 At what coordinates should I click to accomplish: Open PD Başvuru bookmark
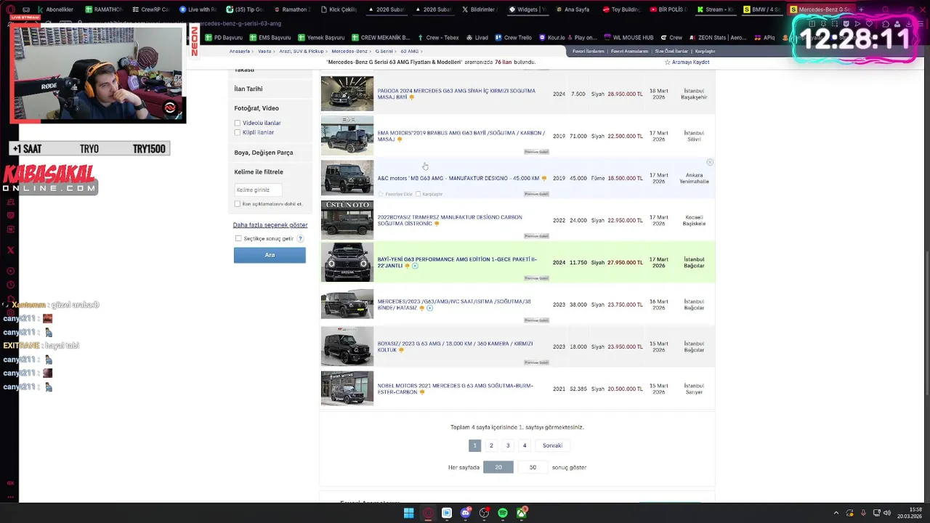click(x=224, y=38)
